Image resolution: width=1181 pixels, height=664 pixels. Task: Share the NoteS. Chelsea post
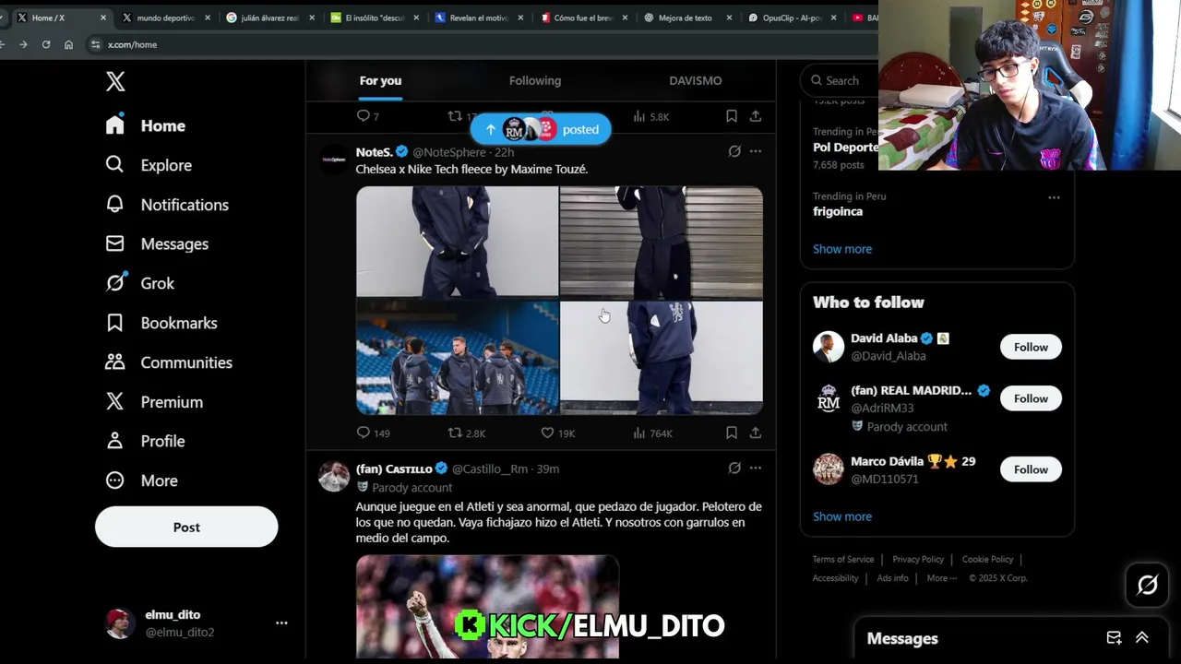pos(756,433)
